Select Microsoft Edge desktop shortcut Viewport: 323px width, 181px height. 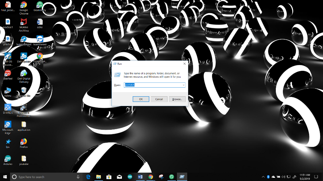[8, 128]
